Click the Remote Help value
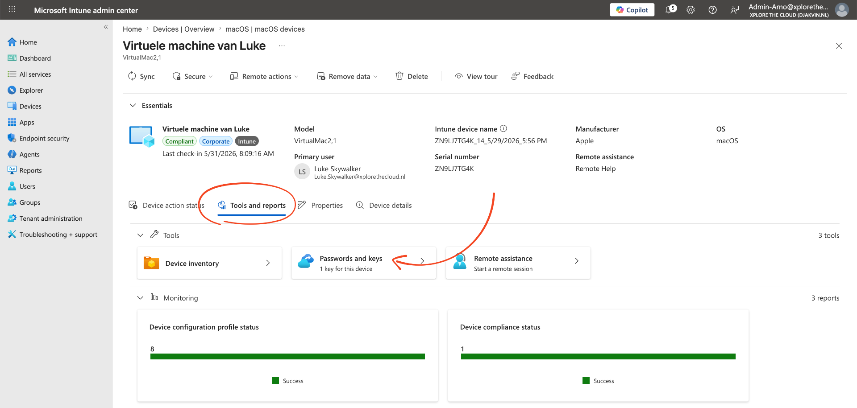Image resolution: width=857 pixels, height=408 pixels. [x=595, y=169]
